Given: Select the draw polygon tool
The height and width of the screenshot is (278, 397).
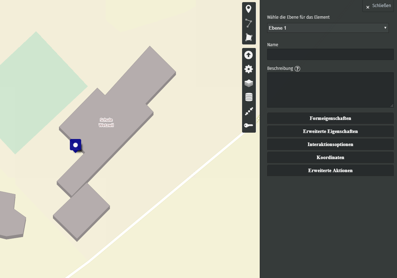Looking at the screenshot, I should click(x=249, y=37).
